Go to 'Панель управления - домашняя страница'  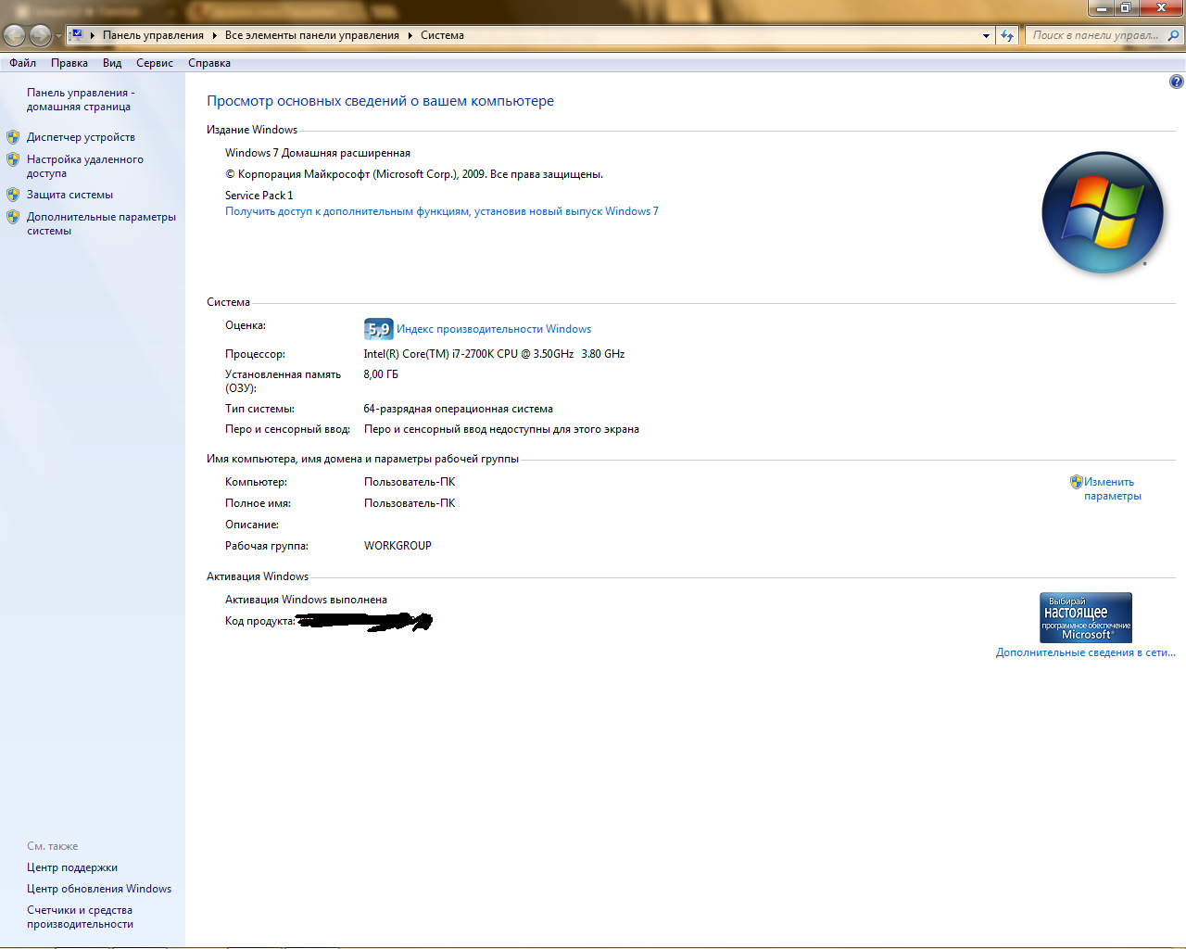pyautogui.click(x=81, y=99)
